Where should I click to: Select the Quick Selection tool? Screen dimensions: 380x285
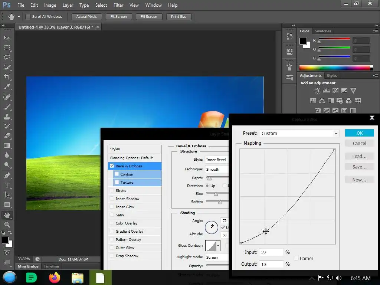point(7,67)
